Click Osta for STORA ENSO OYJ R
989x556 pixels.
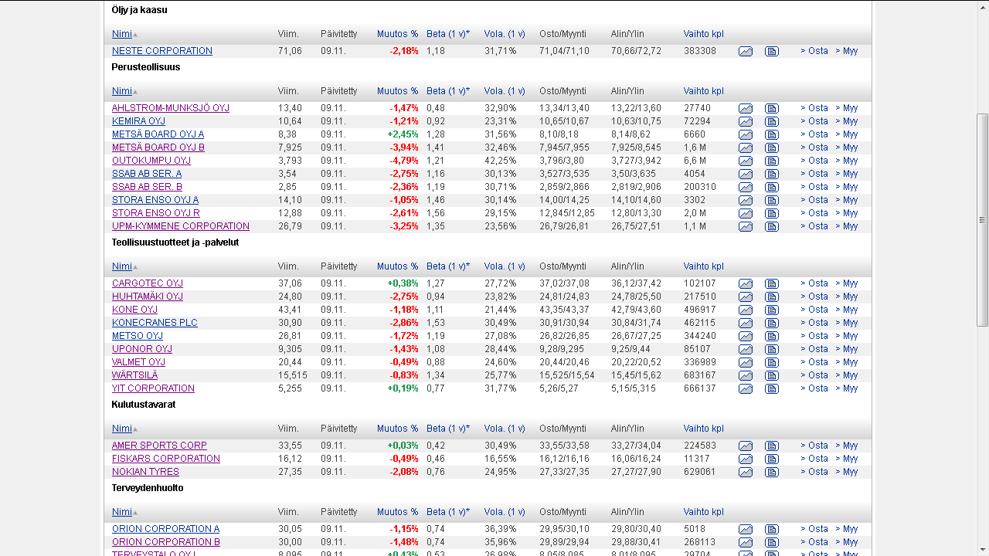coord(814,213)
